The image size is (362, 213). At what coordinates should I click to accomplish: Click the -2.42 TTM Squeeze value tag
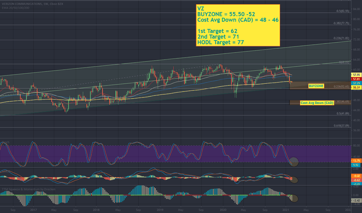[357, 201]
